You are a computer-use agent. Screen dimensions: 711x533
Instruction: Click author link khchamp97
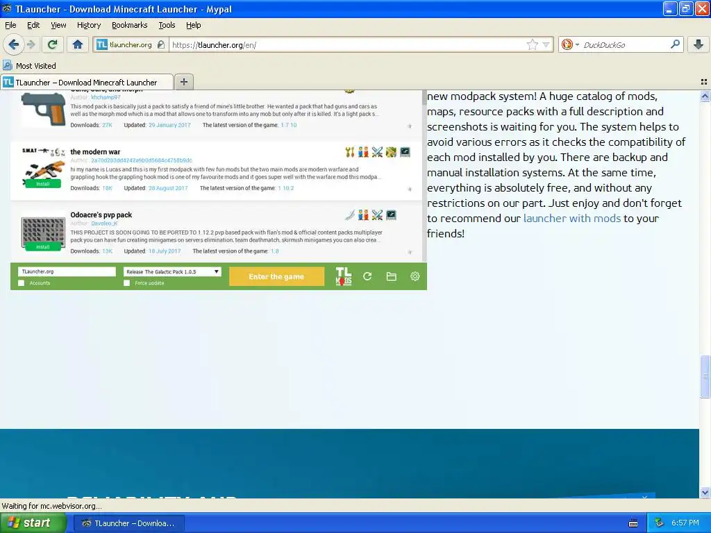(106, 97)
